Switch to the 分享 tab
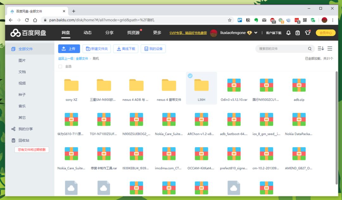The image size is (342, 200). point(109,33)
